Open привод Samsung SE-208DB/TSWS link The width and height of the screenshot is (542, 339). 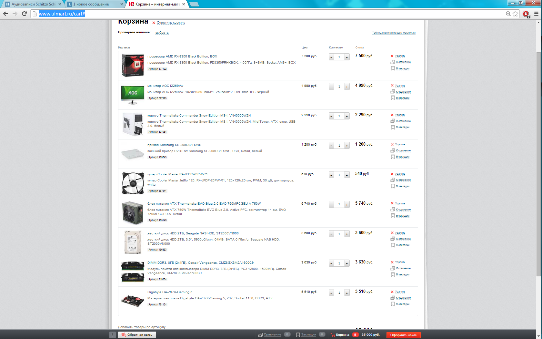(x=174, y=145)
